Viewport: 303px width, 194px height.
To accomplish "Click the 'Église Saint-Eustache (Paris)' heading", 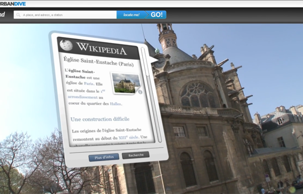I will pos(99,62).
